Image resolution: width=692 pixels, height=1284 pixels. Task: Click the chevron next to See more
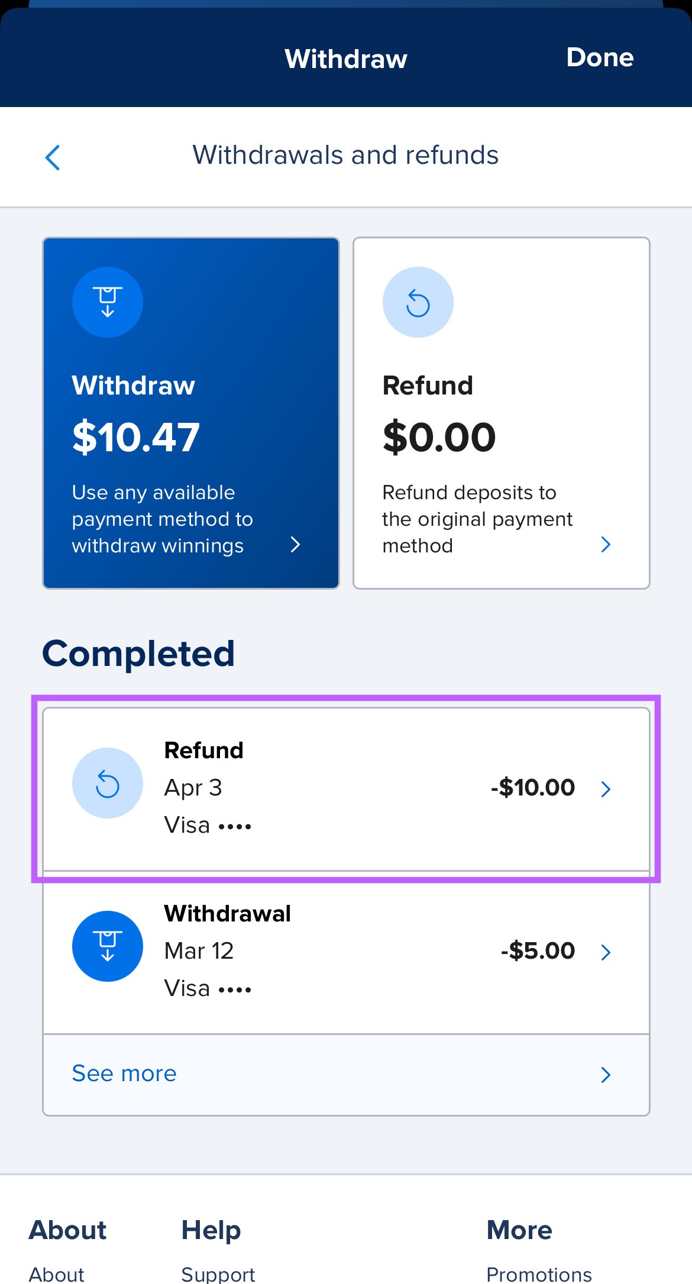click(605, 1075)
